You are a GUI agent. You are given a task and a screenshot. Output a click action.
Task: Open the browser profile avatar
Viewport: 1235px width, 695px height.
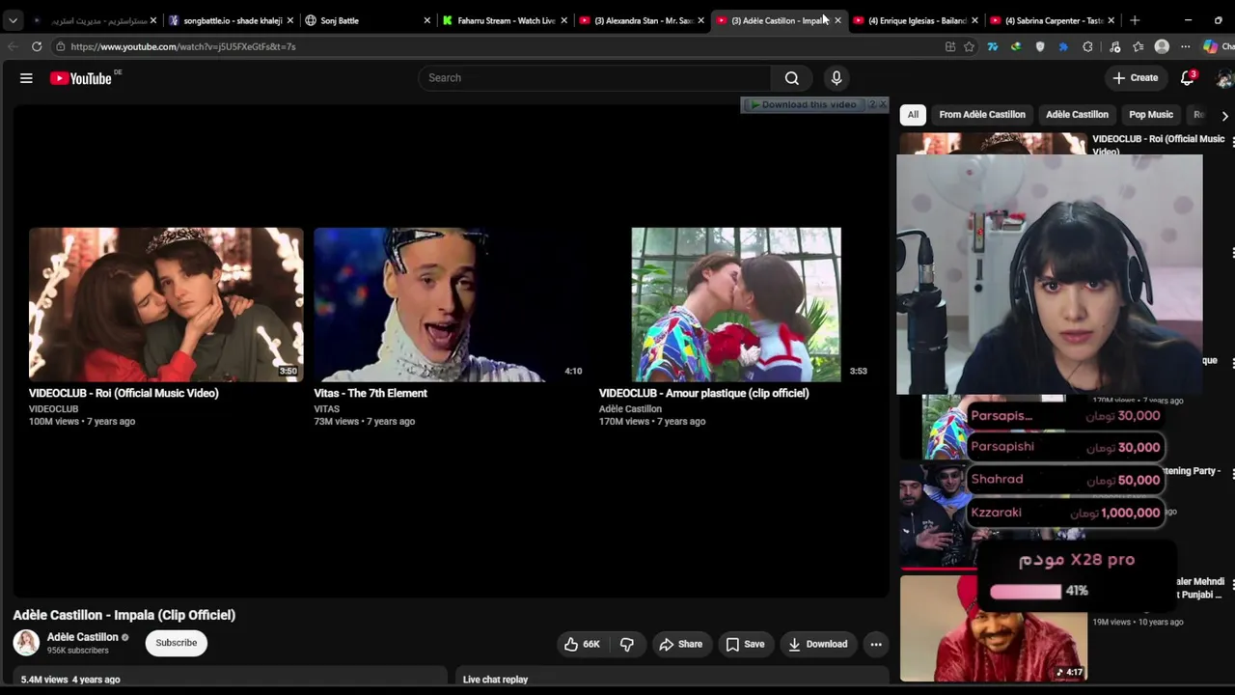[1162, 46]
